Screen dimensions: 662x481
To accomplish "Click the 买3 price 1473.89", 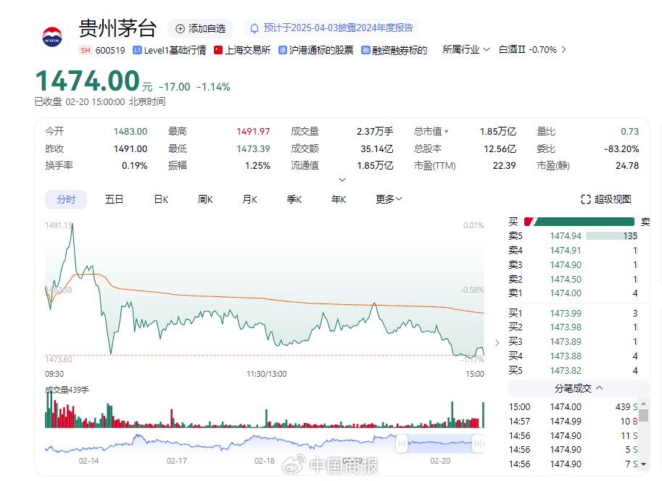I will pyautogui.click(x=566, y=341).
